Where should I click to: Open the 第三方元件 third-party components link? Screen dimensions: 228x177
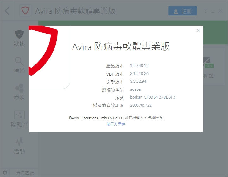point(116,124)
